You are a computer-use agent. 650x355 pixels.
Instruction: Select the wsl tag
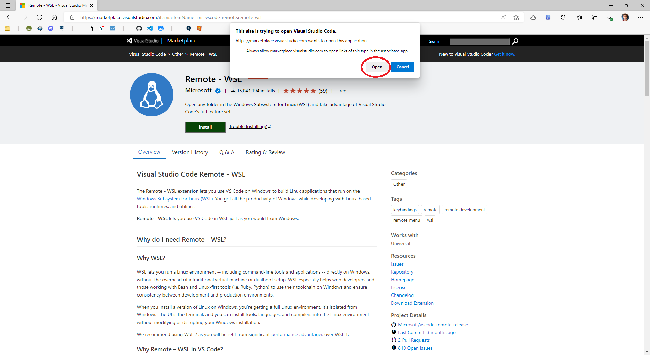pos(430,220)
